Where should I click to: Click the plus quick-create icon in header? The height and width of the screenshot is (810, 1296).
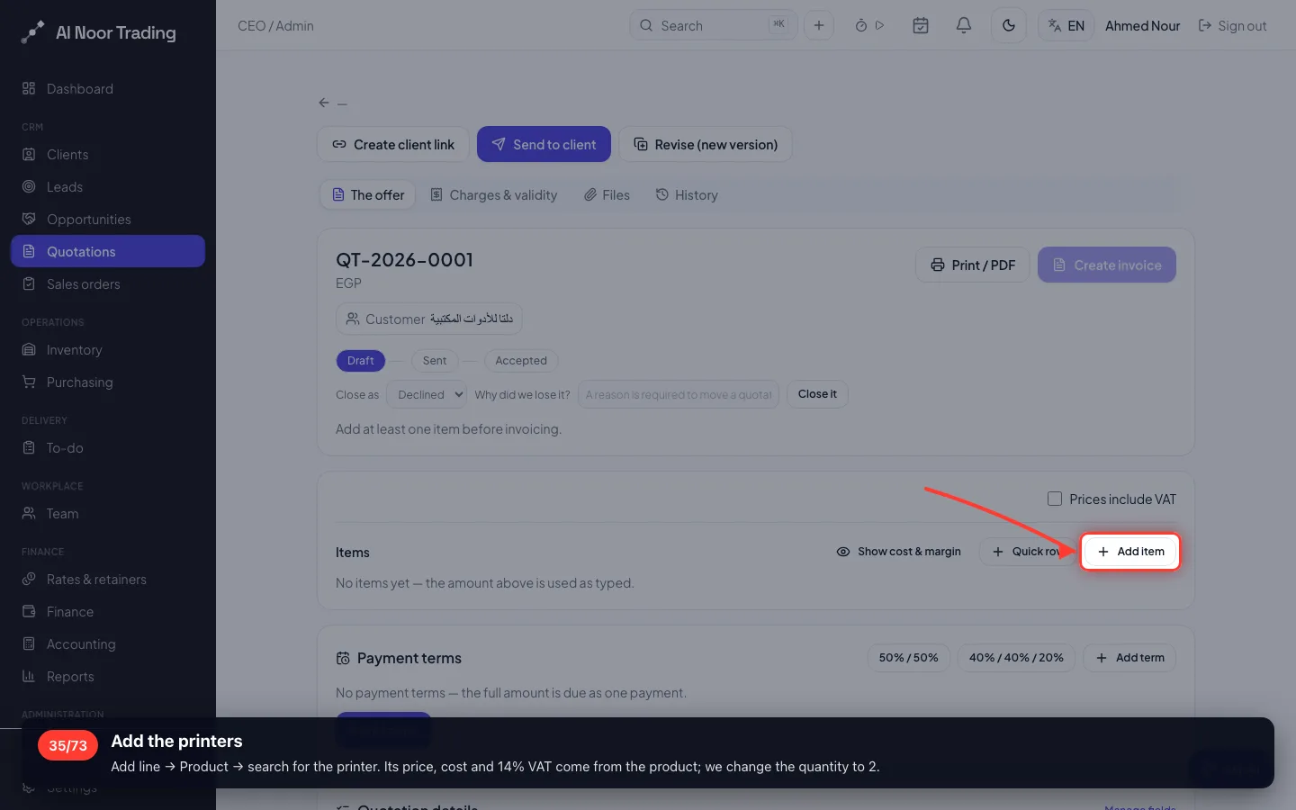[819, 25]
